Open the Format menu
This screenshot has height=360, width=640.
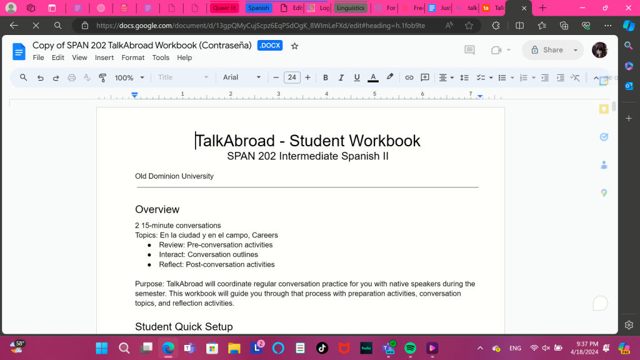tap(132, 57)
